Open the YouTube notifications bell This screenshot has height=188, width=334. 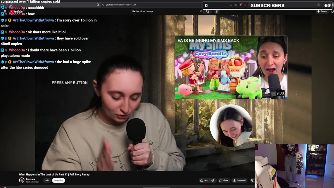[332, 11]
